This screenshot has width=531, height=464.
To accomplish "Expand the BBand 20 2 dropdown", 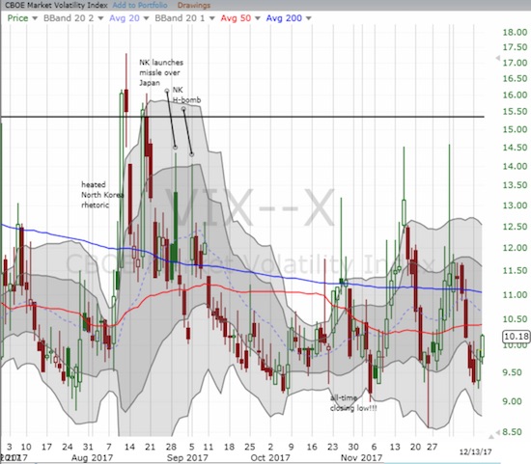I will pyautogui.click(x=100, y=18).
